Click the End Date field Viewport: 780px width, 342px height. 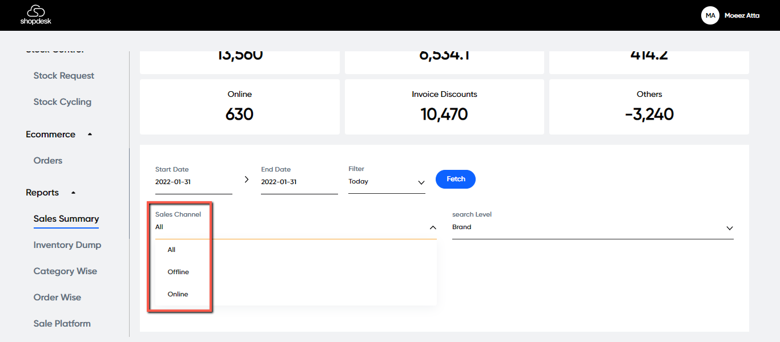click(x=299, y=182)
